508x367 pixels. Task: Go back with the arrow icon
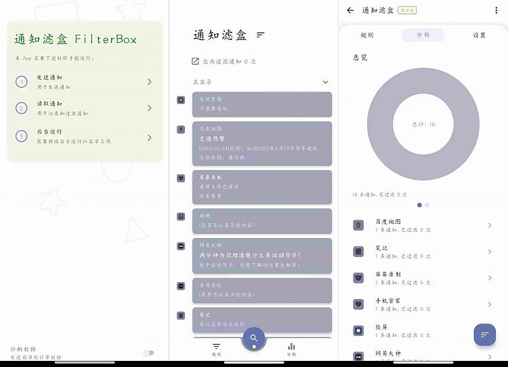coord(350,10)
